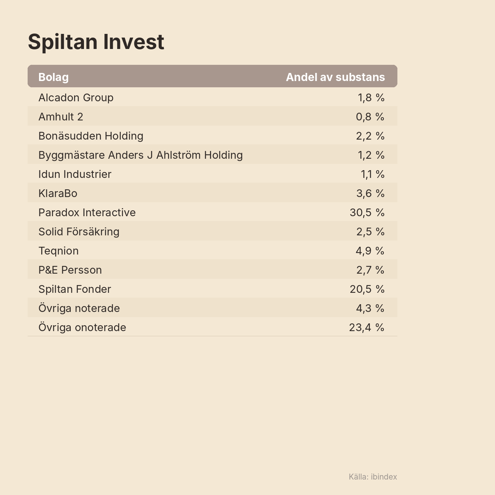The image size is (495, 495).
Task: Select the Övriga noterade row
Action: click(x=213, y=308)
